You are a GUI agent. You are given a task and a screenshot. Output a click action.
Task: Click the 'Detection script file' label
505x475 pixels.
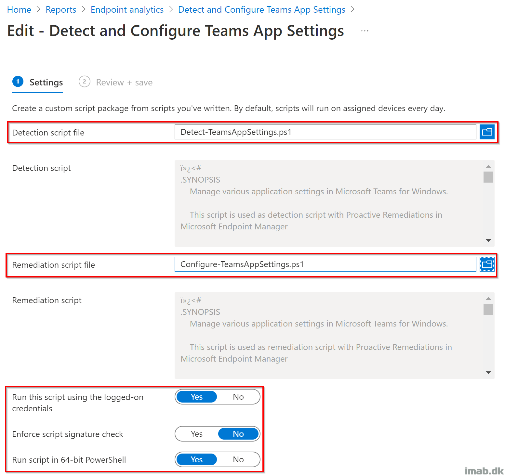click(x=48, y=133)
